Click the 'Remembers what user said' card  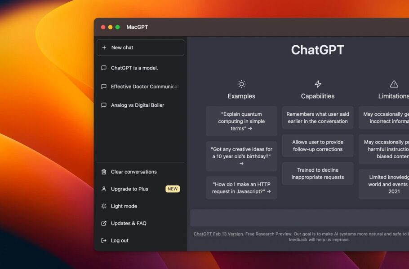tap(318, 117)
